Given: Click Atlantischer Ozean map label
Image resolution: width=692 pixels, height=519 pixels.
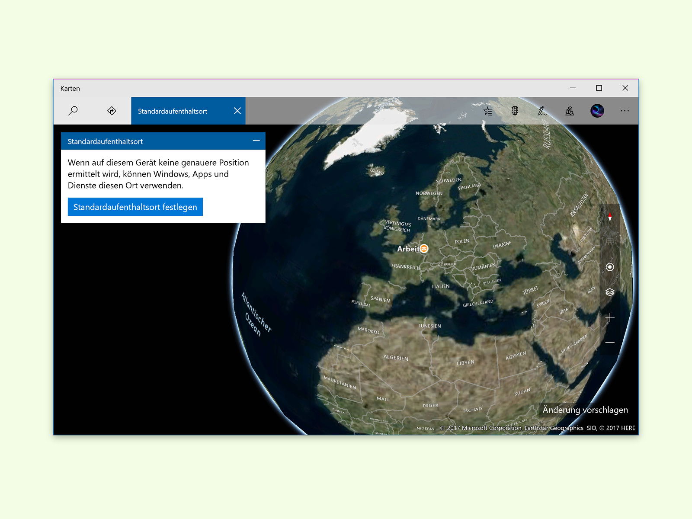Looking at the screenshot, I should coord(256,314).
